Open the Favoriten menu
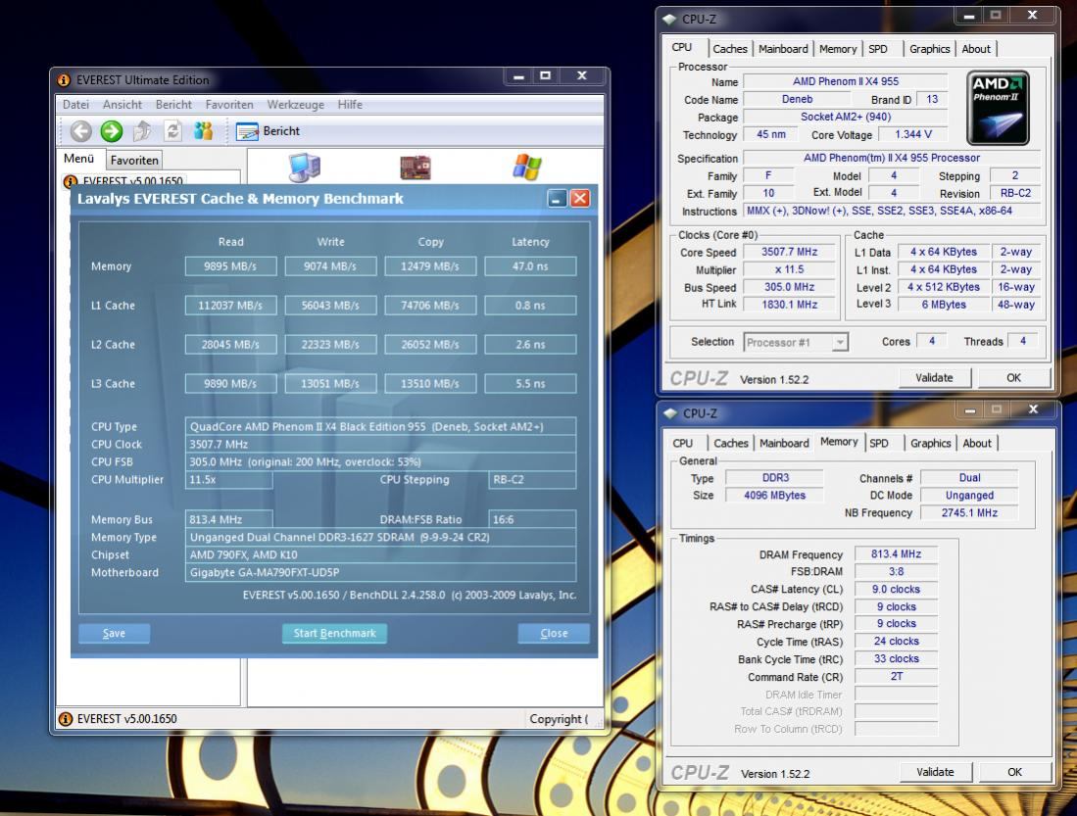The image size is (1077, 816). 229,105
